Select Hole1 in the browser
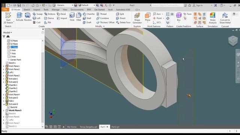240x135 pixels. pyautogui.click(x=10, y=101)
